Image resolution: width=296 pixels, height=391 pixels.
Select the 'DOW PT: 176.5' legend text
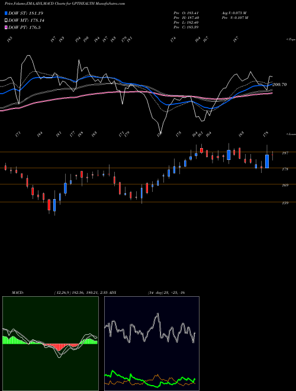coord(24,27)
